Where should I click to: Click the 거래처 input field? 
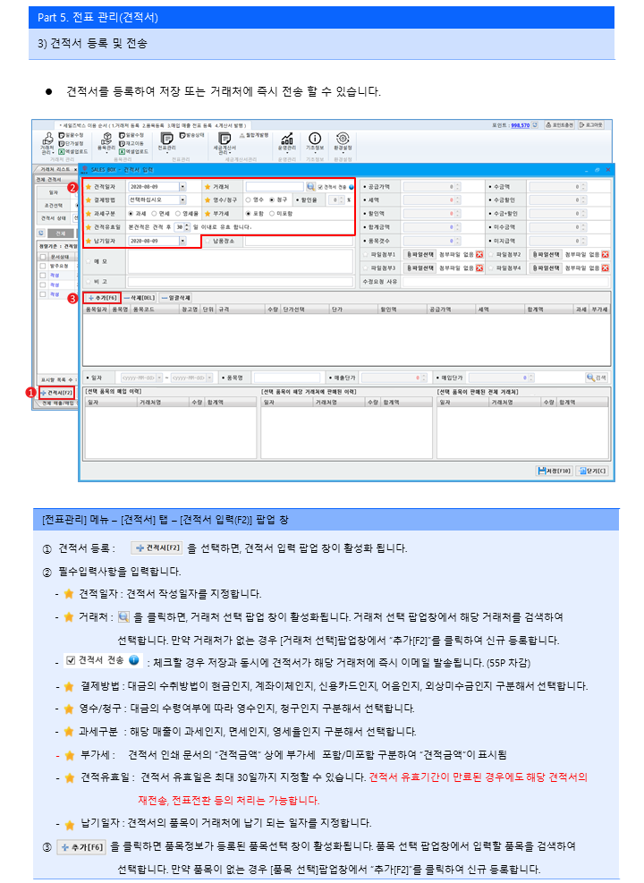coord(275,186)
